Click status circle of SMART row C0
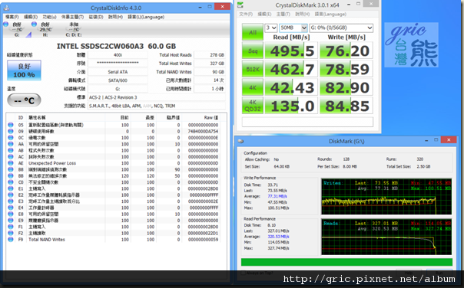The height and width of the screenshot is (288, 464). click(11, 182)
